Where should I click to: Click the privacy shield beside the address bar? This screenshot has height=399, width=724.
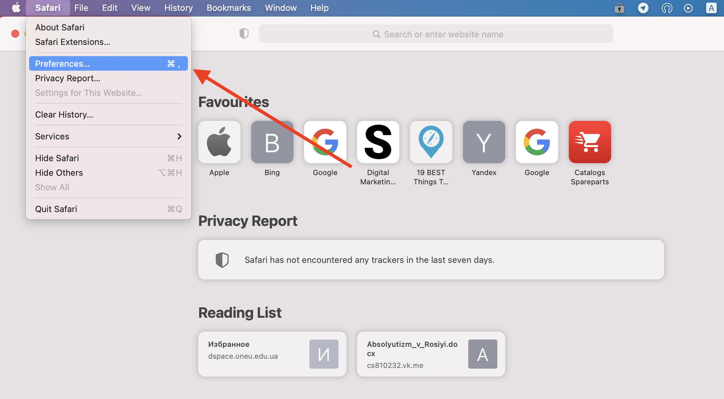click(x=244, y=33)
